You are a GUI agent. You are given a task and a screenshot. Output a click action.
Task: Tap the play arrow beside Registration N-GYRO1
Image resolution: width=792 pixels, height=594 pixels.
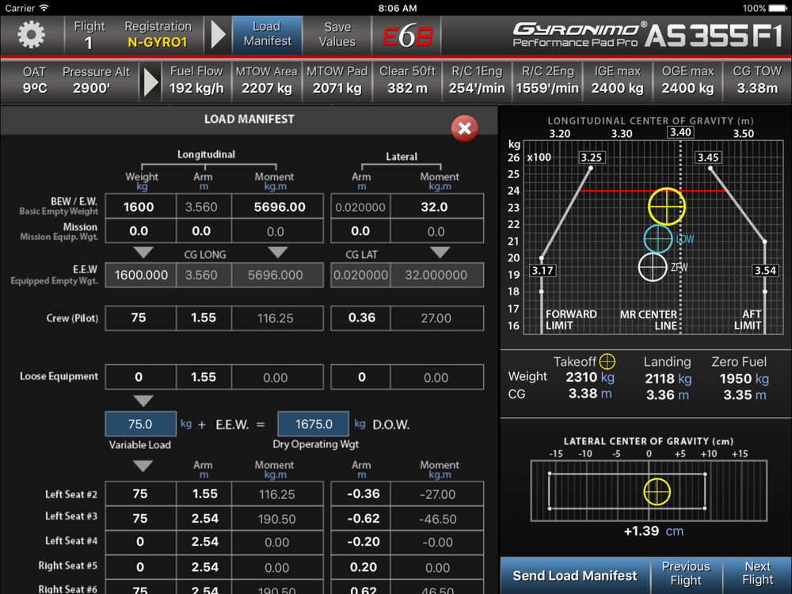(219, 34)
